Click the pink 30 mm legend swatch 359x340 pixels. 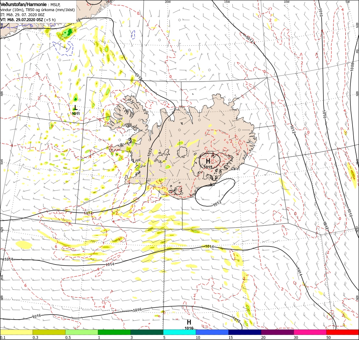point(310,332)
